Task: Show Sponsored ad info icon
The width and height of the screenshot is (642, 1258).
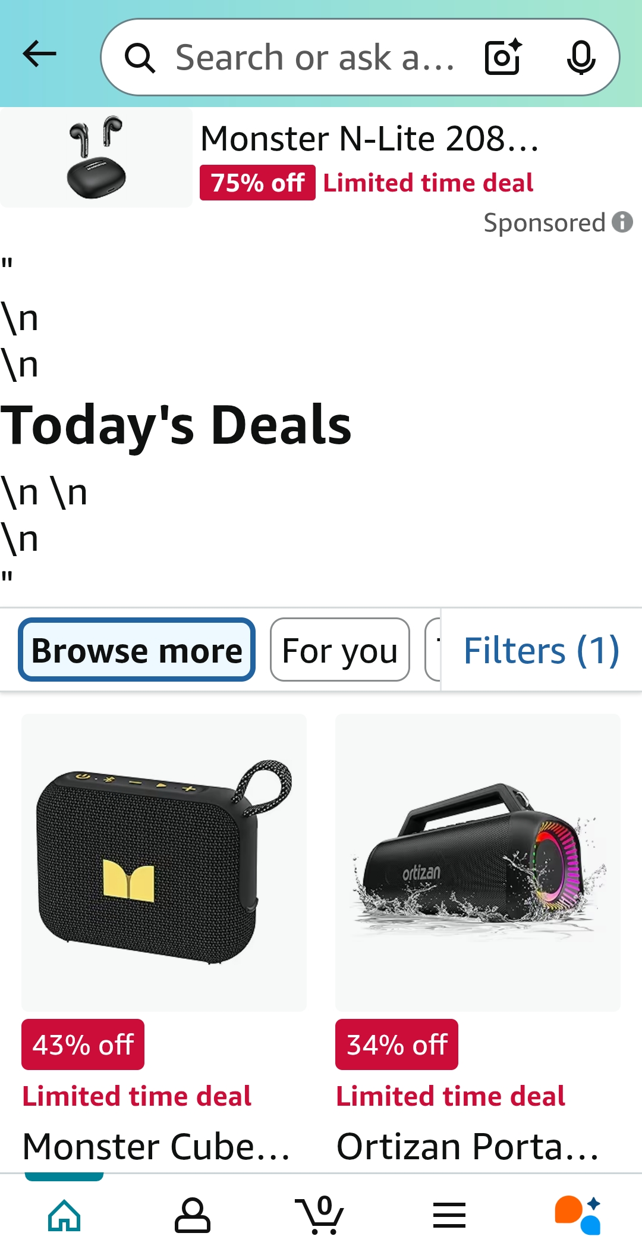Action: point(622,222)
